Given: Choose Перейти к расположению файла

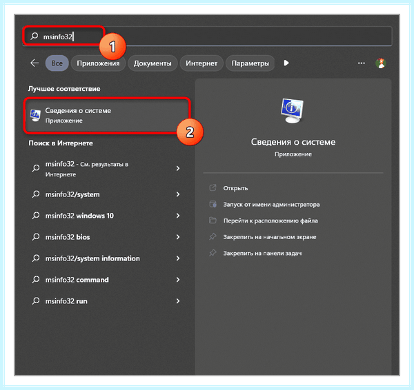Looking at the screenshot, I should tap(270, 220).
